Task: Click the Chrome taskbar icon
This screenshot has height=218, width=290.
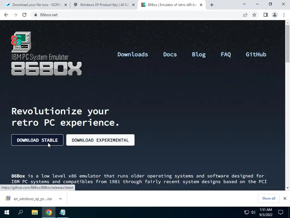Action: pyautogui.click(x=49, y=212)
